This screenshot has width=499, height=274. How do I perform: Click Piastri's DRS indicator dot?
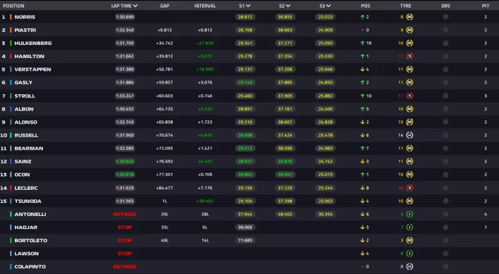pos(445,30)
